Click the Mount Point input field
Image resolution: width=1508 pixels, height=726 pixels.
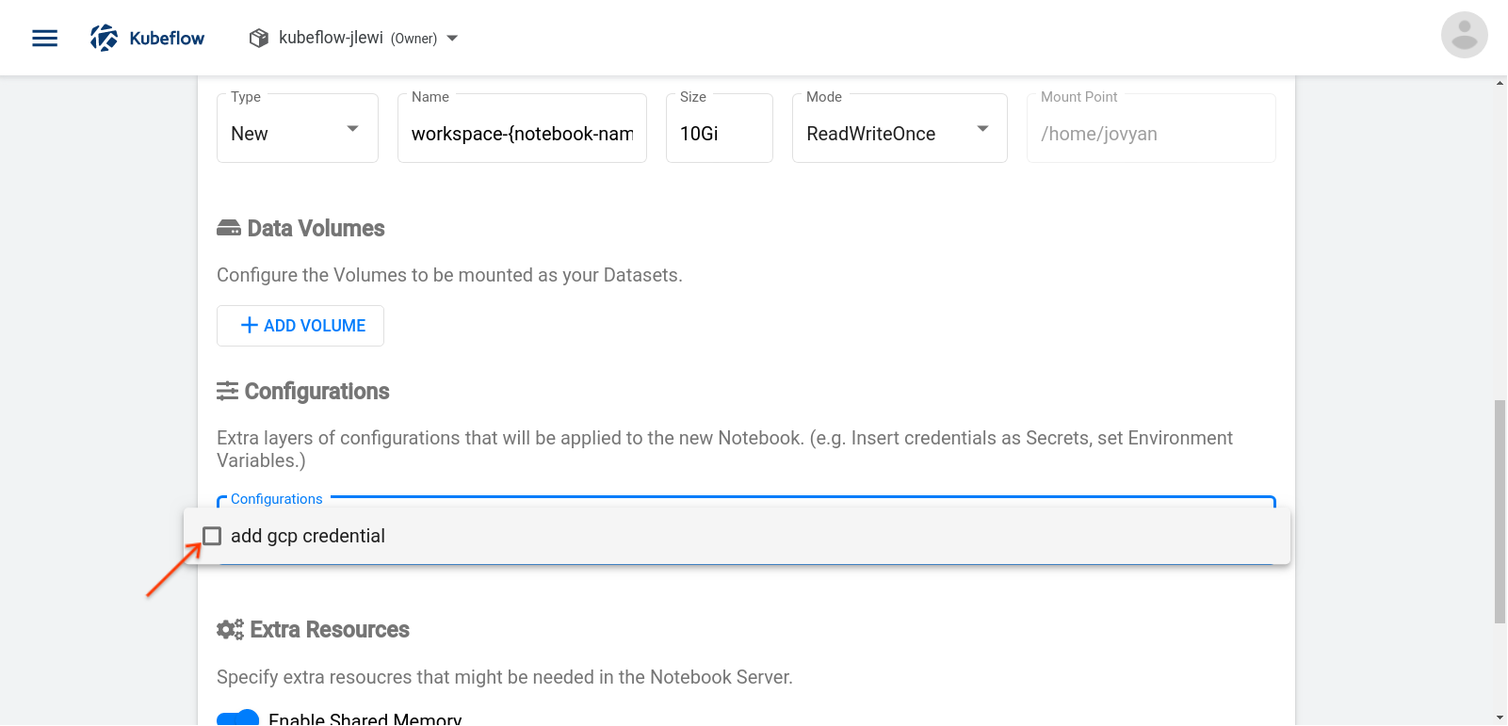tap(1150, 134)
